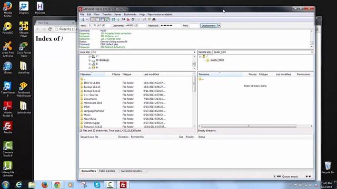Screen dimensions: 337x189
Task: Toggle display of the transfer queue
Action: point(107,19)
